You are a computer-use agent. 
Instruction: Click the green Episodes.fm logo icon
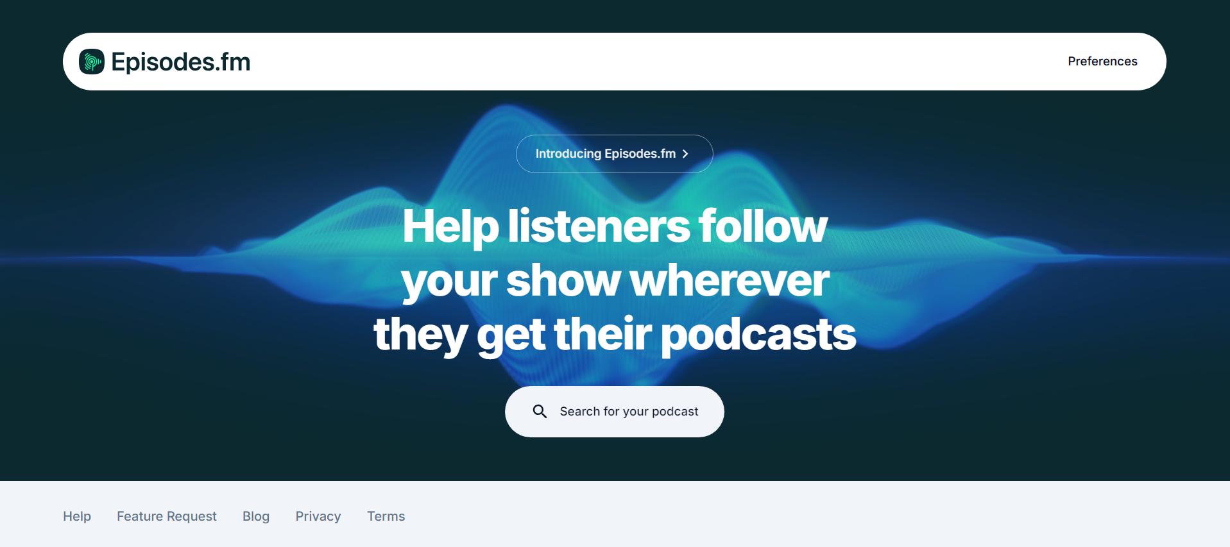(x=92, y=62)
